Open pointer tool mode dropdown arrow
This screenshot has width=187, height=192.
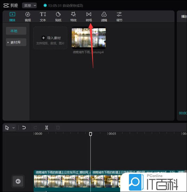[x=14, y=128]
